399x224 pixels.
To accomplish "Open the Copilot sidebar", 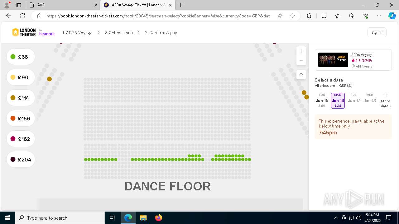I will coord(392,16).
